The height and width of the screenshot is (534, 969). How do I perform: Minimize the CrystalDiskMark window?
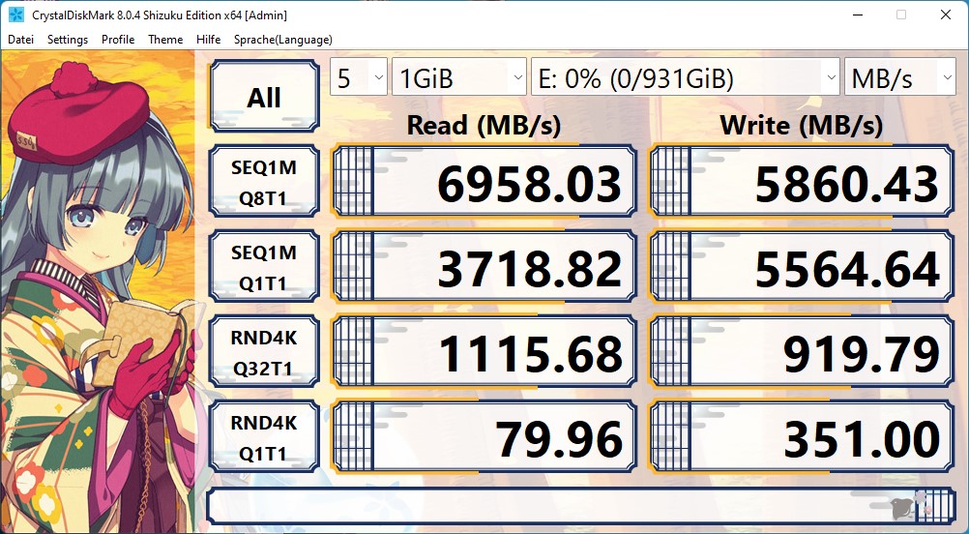pos(857,15)
